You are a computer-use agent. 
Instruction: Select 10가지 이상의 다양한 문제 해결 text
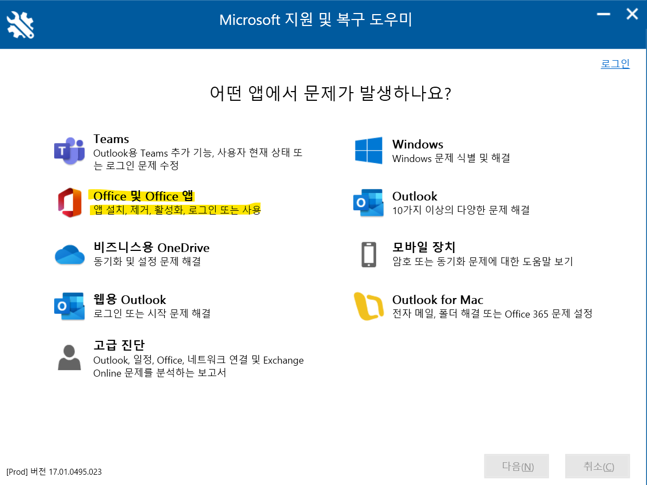click(461, 210)
